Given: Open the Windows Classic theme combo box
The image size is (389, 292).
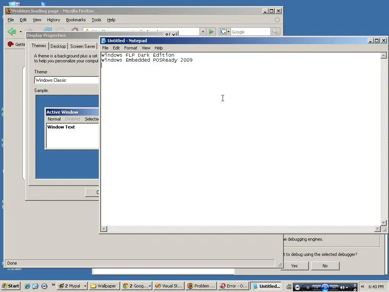Looking at the screenshot, I should [66, 80].
